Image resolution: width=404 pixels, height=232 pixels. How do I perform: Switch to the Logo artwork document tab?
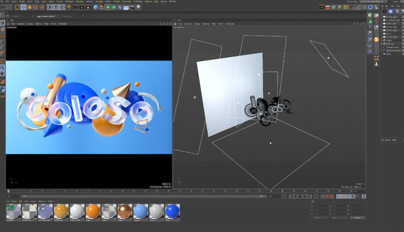click(46, 16)
